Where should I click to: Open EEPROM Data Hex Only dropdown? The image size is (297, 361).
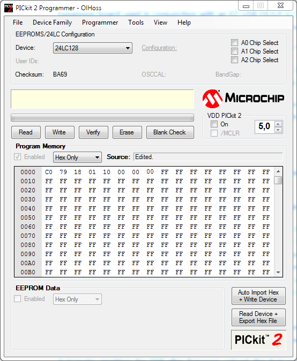pos(77,299)
